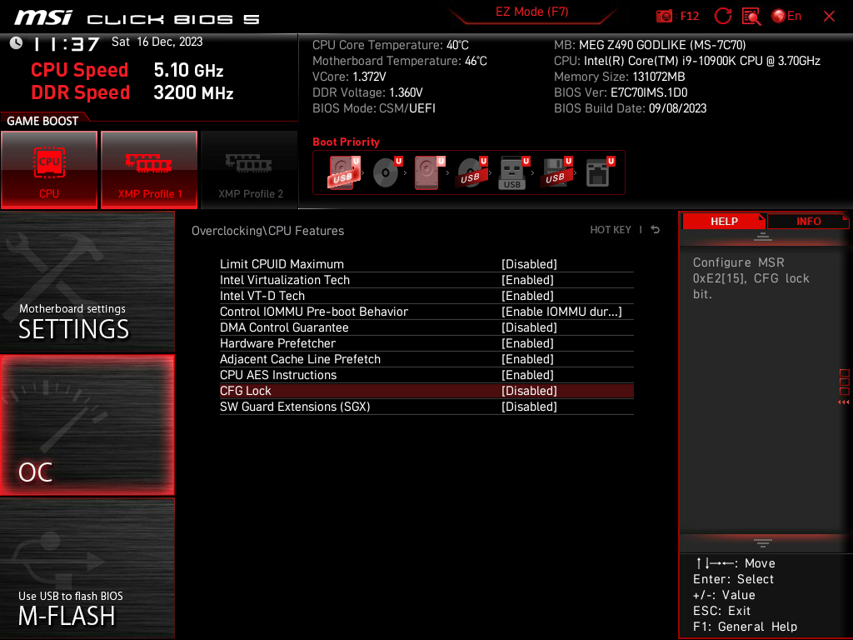Open Control IOMMU Pre-boot Behavior options
Viewport: 853px width, 640px height.
pos(561,312)
